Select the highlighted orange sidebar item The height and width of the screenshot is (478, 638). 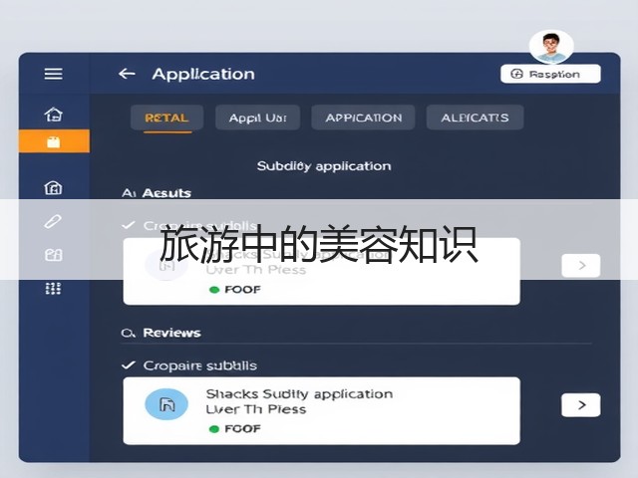(54, 141)
